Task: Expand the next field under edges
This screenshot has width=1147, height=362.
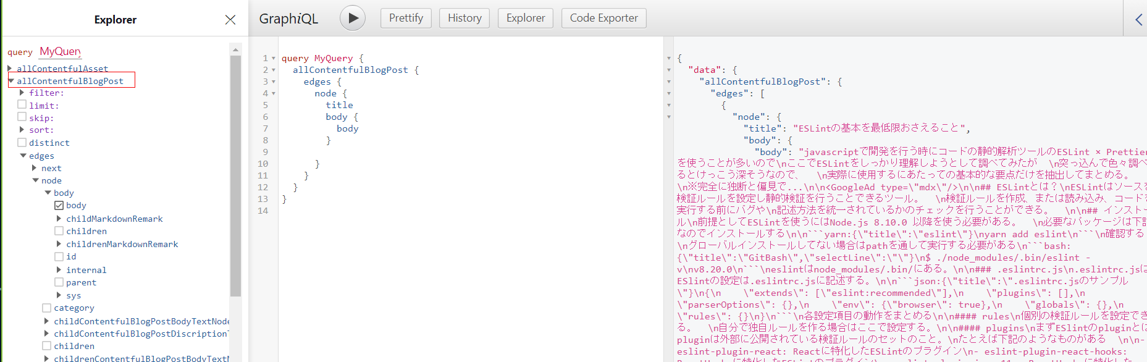Action: click(x=35, y=168)
